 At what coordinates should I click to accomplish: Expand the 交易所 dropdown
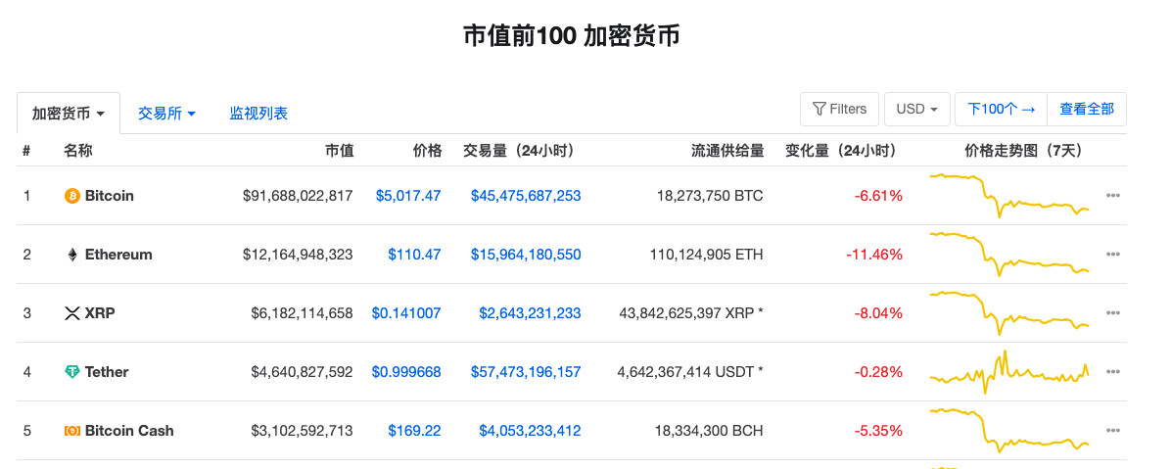[166, 114]
